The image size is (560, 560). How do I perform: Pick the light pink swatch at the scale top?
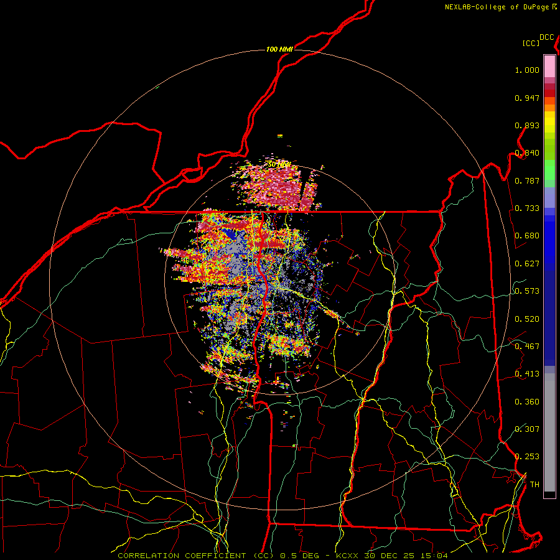pos(549,67)
